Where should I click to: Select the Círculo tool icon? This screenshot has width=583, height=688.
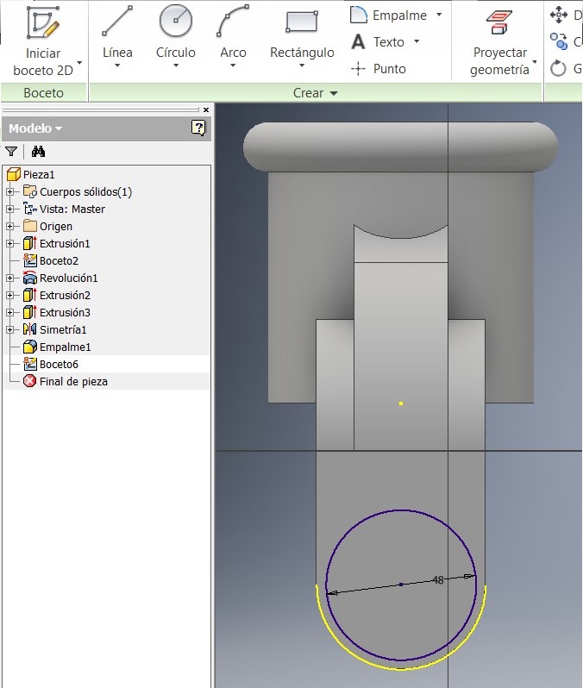(x=176, y=21)
